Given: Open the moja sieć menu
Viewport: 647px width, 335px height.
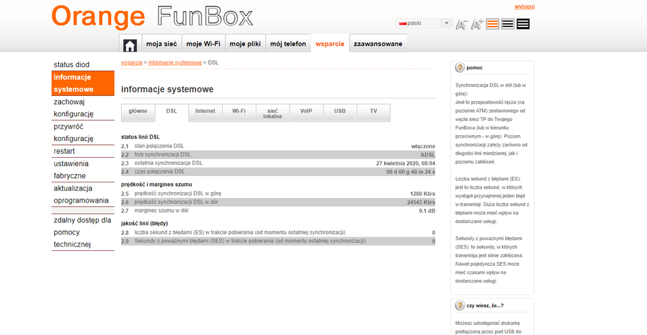Looking at the screenshot, I should coord(162,44).
